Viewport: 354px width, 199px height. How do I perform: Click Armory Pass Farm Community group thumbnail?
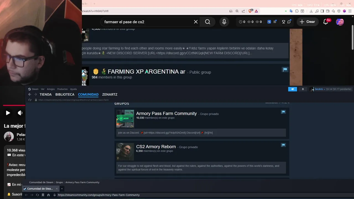pyautogui.click(x=125, y=119)
